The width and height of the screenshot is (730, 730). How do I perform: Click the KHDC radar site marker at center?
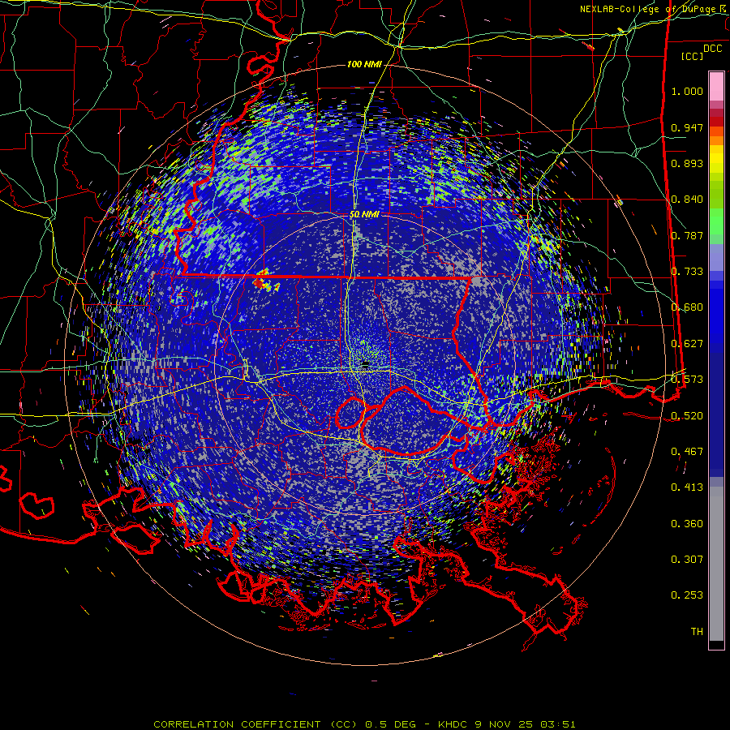point(365,363)
